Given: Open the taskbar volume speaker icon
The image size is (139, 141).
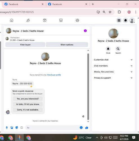Looking at the screenshot, I should pos(106,138).
